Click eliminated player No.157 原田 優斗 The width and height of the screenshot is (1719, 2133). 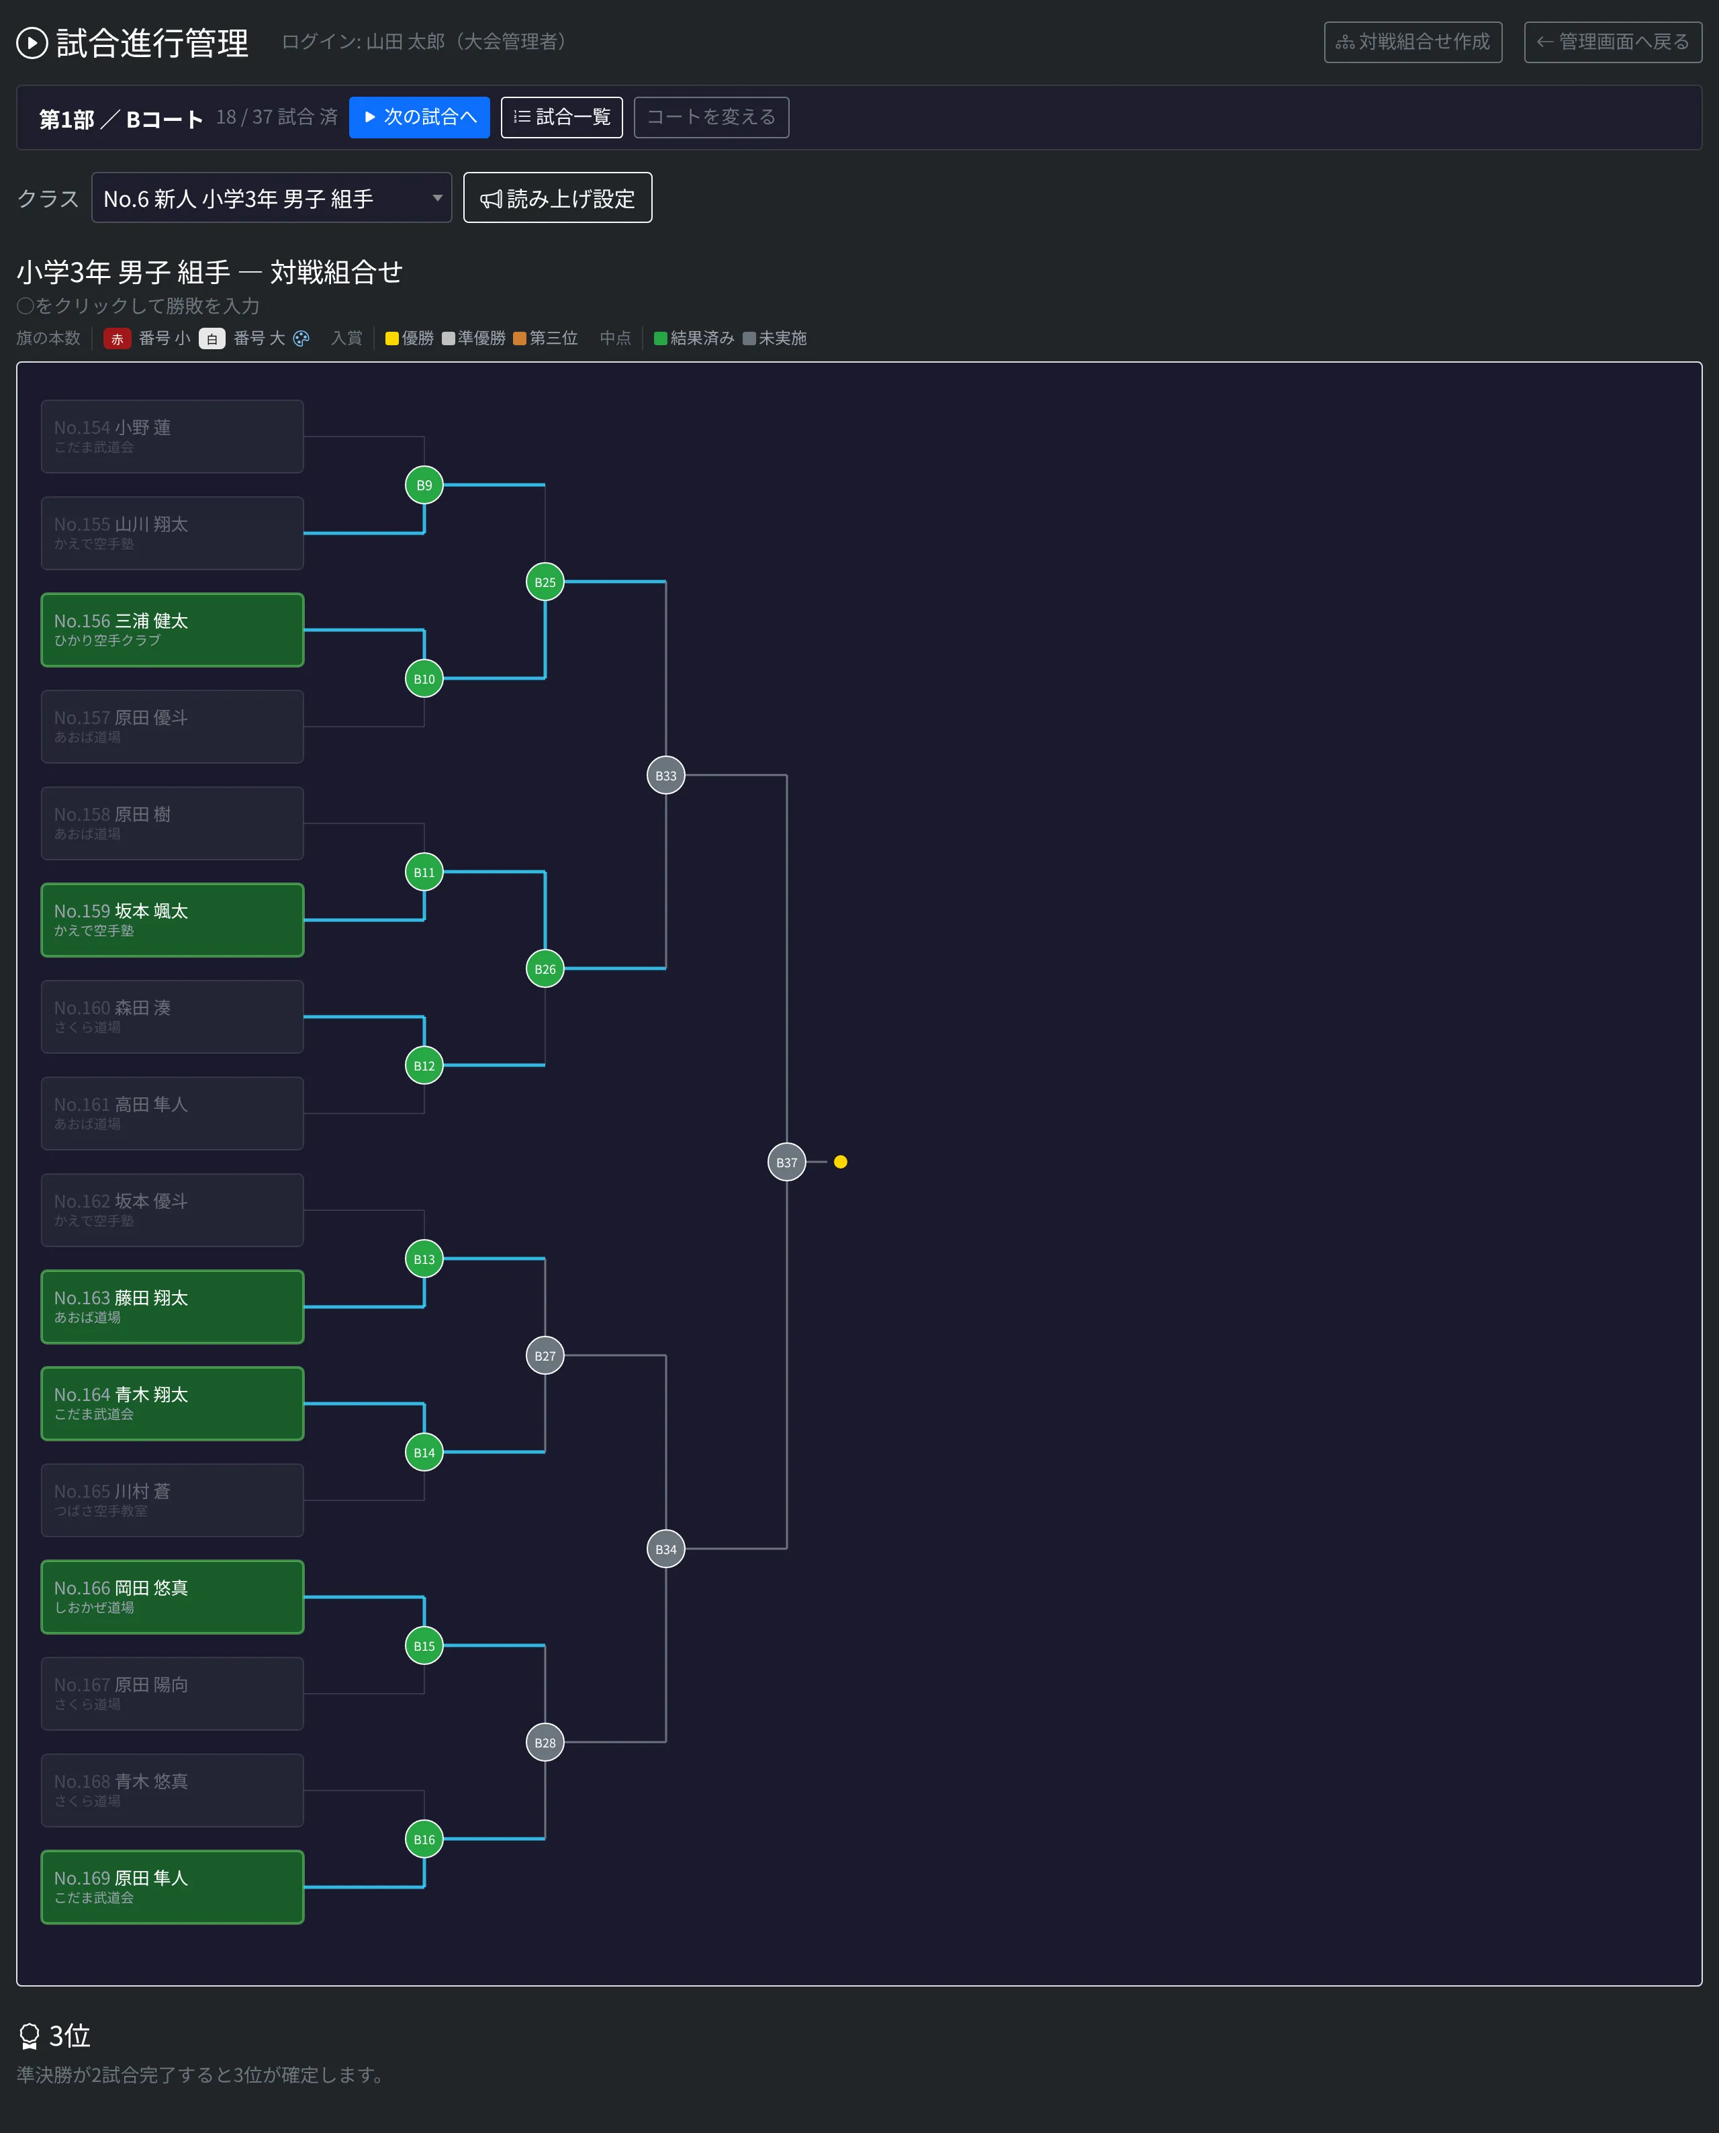(x=173, y=727)
